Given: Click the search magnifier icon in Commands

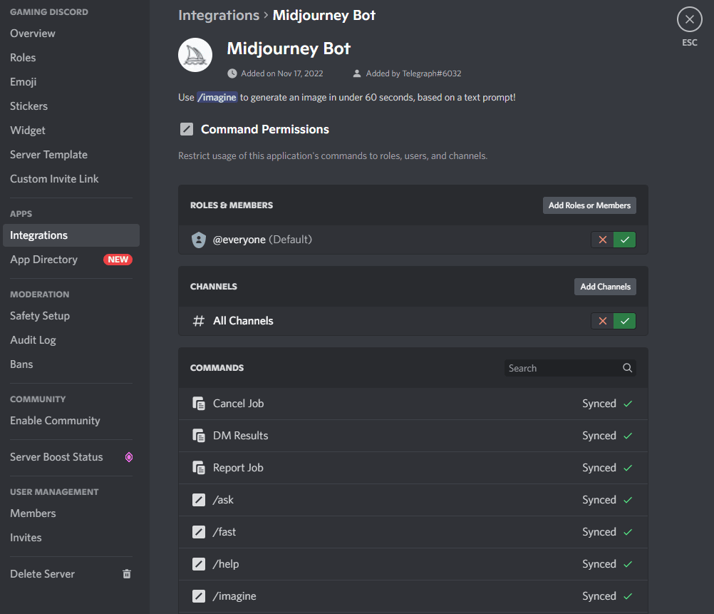Looking at the screenshot, I should 628,368.
